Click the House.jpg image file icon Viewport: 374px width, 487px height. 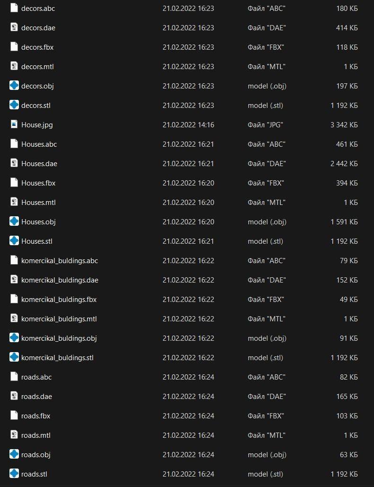click(x=14, y=124)
